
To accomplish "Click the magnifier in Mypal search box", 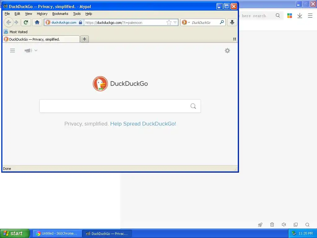I will pos(222,22).
